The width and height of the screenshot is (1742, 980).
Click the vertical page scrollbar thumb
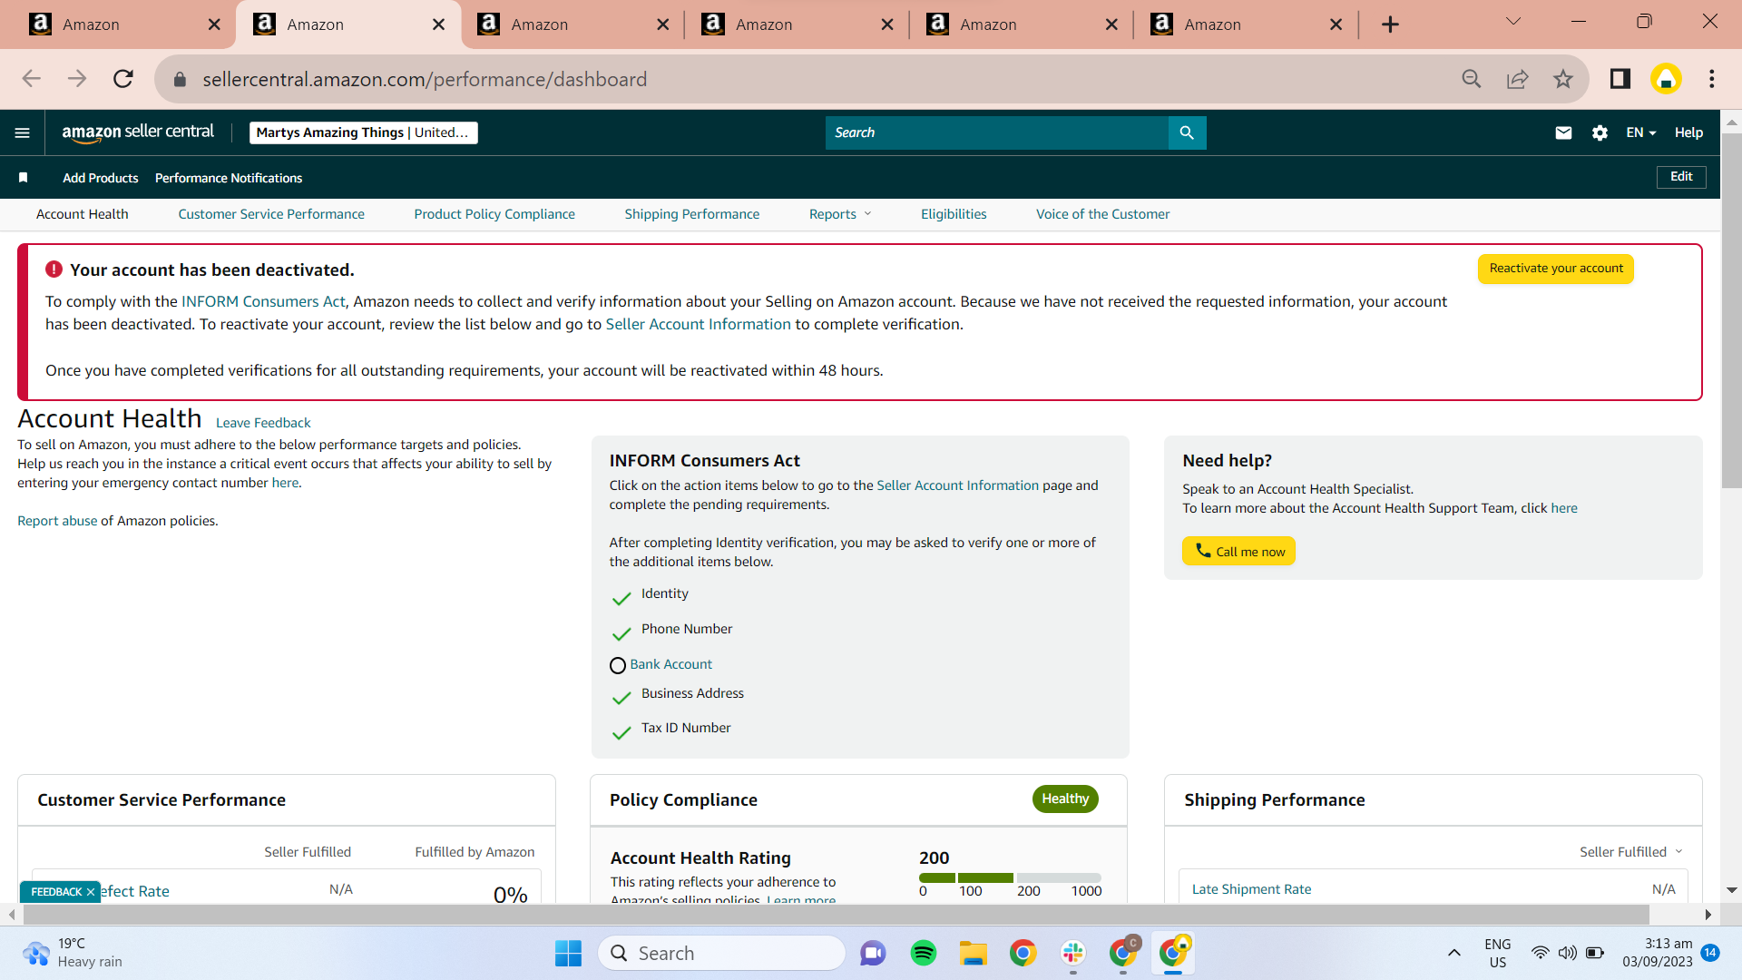pyautogui.click(x=1731, y=311)
